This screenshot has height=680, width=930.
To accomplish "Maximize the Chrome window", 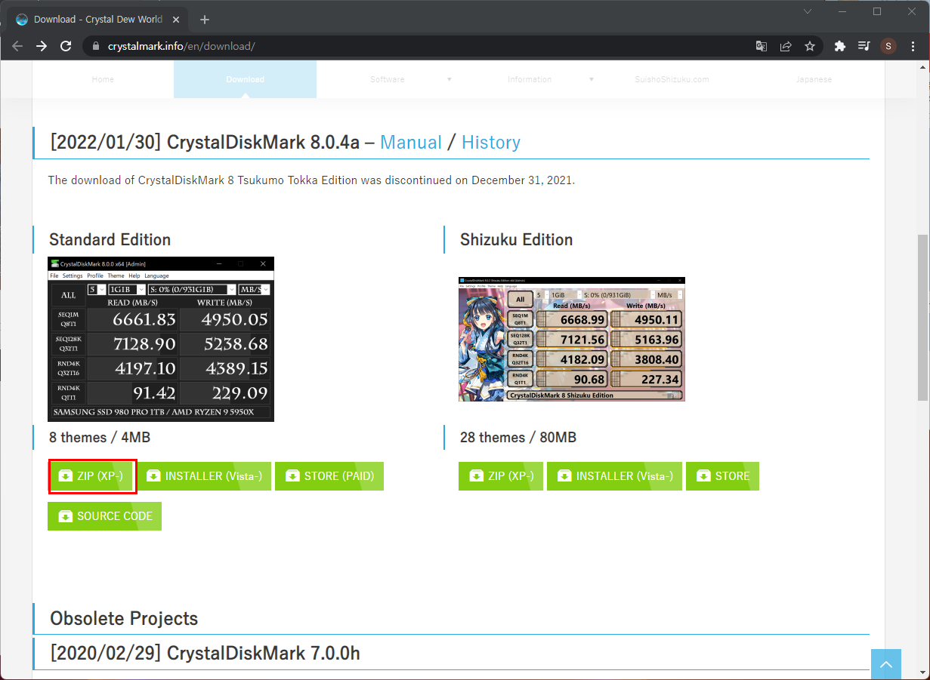I will pos(877,11).
